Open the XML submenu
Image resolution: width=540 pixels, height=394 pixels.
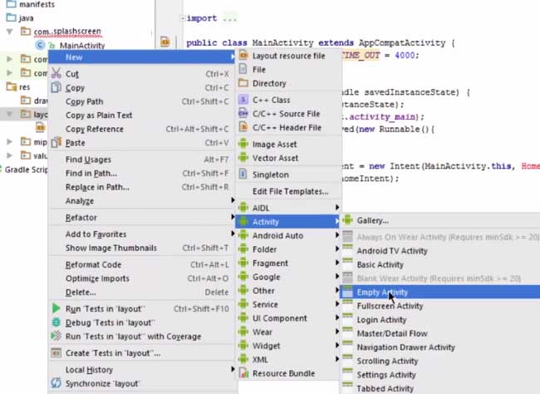click(x=288, y=360)
